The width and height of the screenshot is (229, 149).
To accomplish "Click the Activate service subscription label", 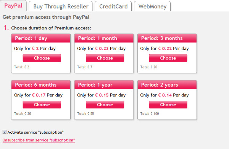I will tap(35, 132).
